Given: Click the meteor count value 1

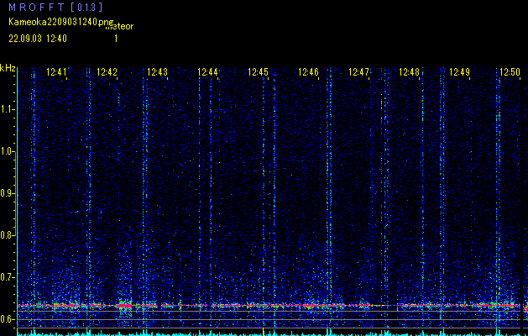Looking at the screenshot, I should coord(116,39).
